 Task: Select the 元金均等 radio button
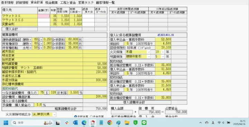(91, 116)
